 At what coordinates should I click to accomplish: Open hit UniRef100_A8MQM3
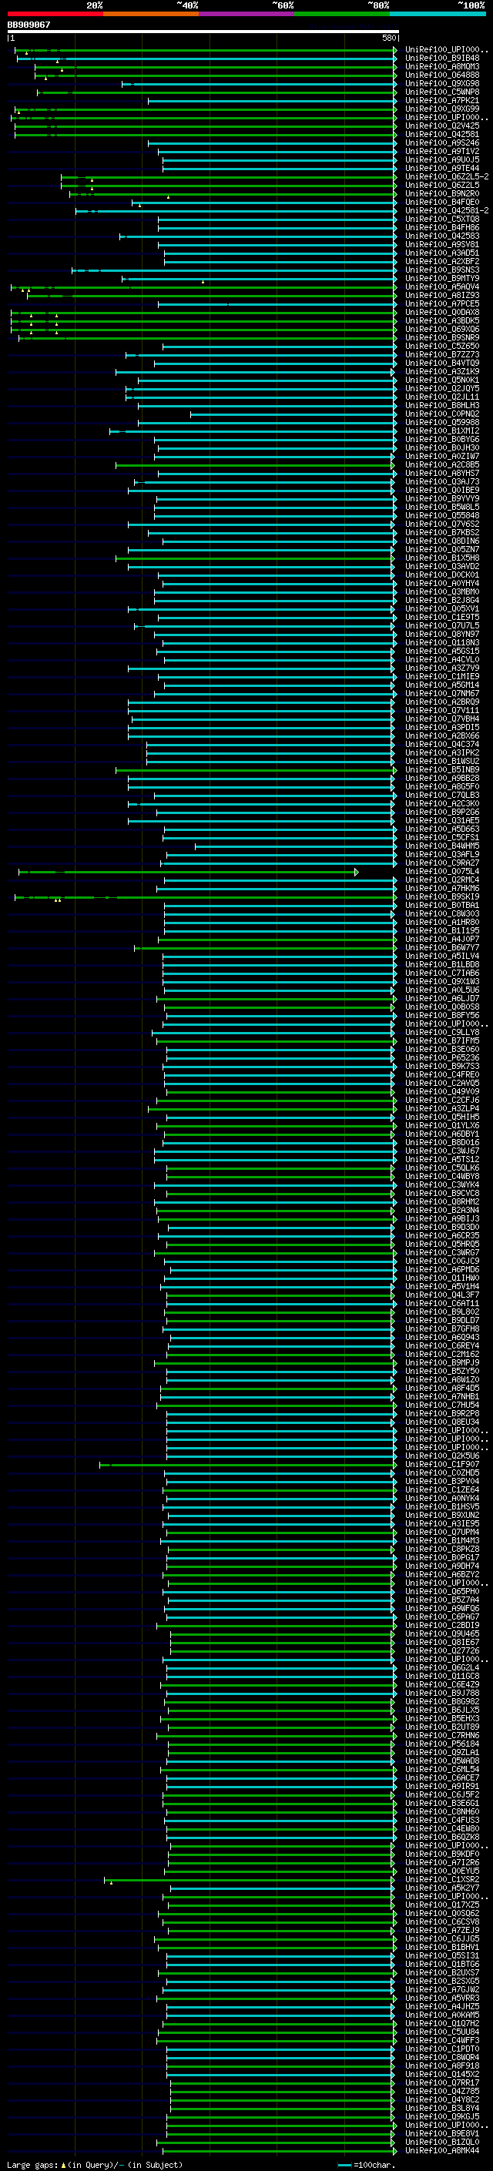point(441,68)
